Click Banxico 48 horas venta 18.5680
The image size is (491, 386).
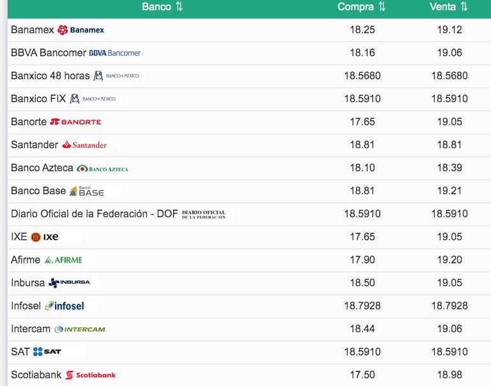click(449, 76)
